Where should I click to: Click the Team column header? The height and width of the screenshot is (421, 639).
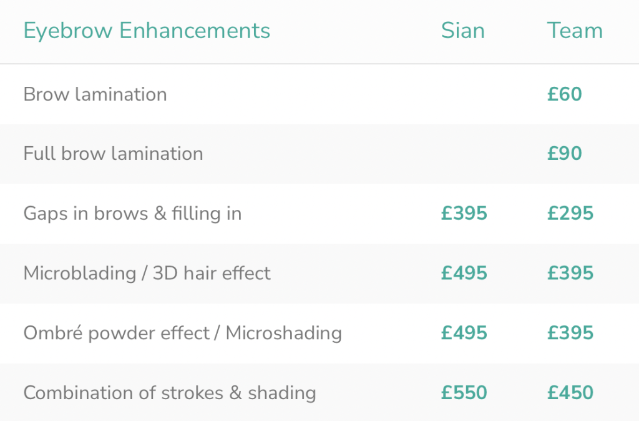(x=575, y=31)
